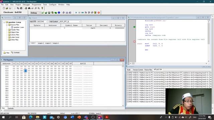The width and height of the screenshot is (214, 120).
Task: Switch to the Watch 2 tab
Action: pyautogui.click(x=41, y=43)
